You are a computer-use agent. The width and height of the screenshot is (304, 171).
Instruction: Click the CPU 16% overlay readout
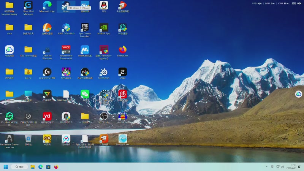tap(283, 3)
